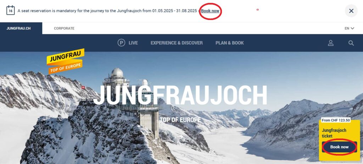Click the calendar icon in the notice banner
This screenshot has width=363, height=164.
(x=10, y=11)
